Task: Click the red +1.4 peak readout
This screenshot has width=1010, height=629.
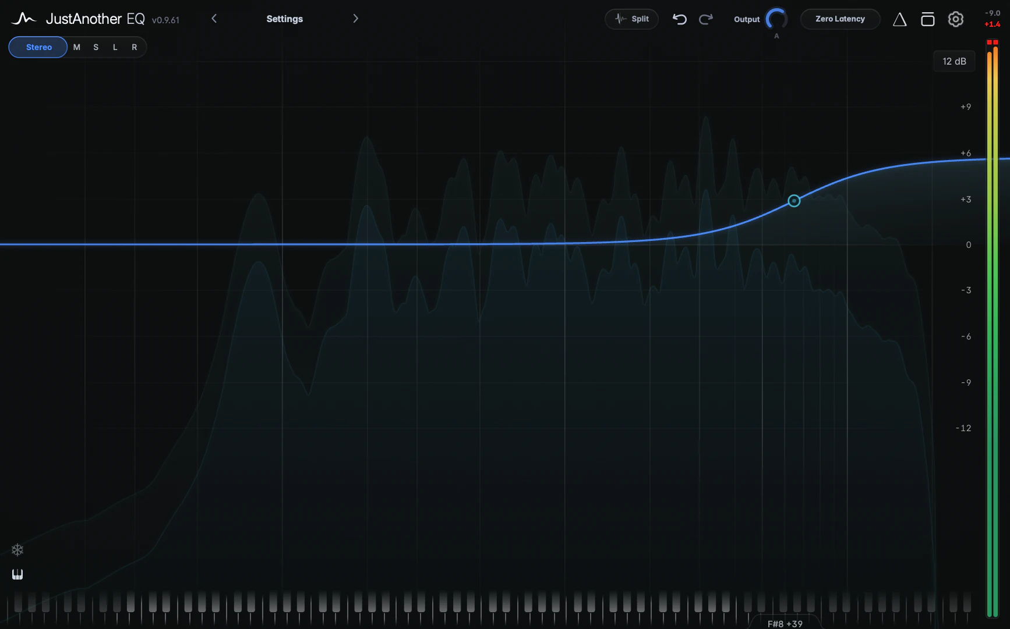Action: tap(992, 24)
